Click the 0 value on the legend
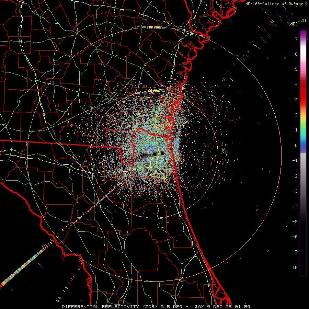Image resolution: width=309 pixels, height=309 pixels. click(296, 146)
